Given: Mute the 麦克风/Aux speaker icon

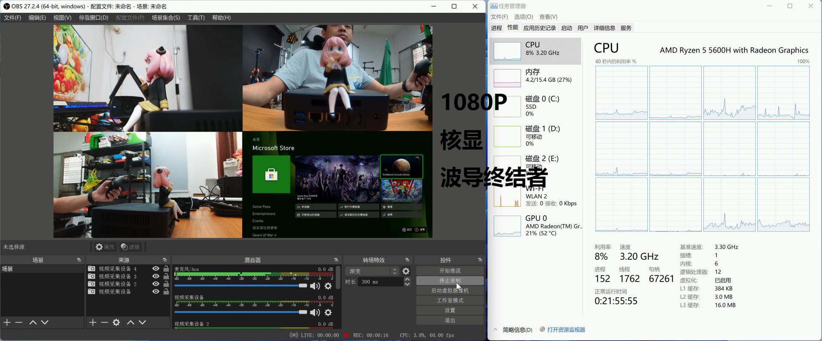Looking at the screenshot, I should 315,286.
